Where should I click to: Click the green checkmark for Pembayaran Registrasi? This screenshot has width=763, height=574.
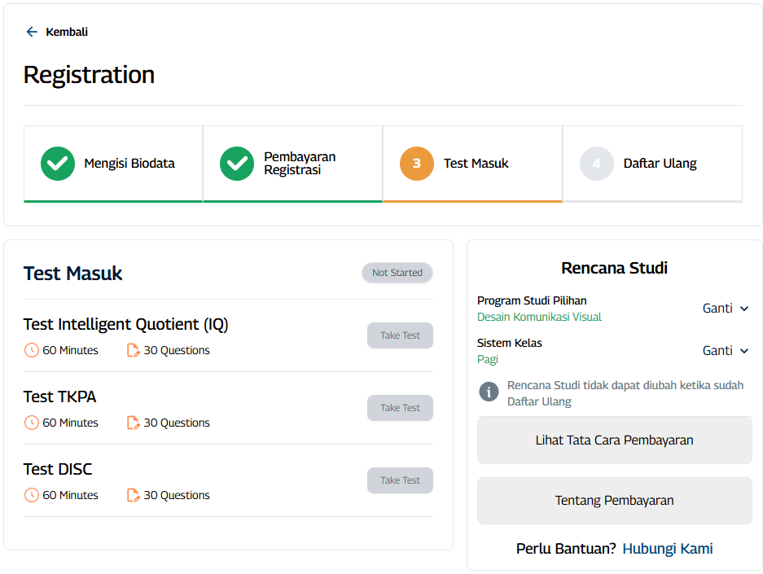point(237,164)
